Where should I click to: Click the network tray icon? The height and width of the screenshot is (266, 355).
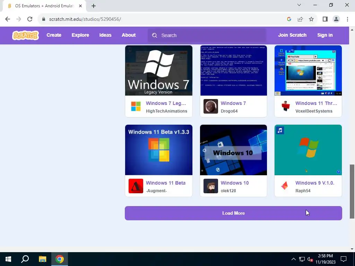click(x=302, y=259)
